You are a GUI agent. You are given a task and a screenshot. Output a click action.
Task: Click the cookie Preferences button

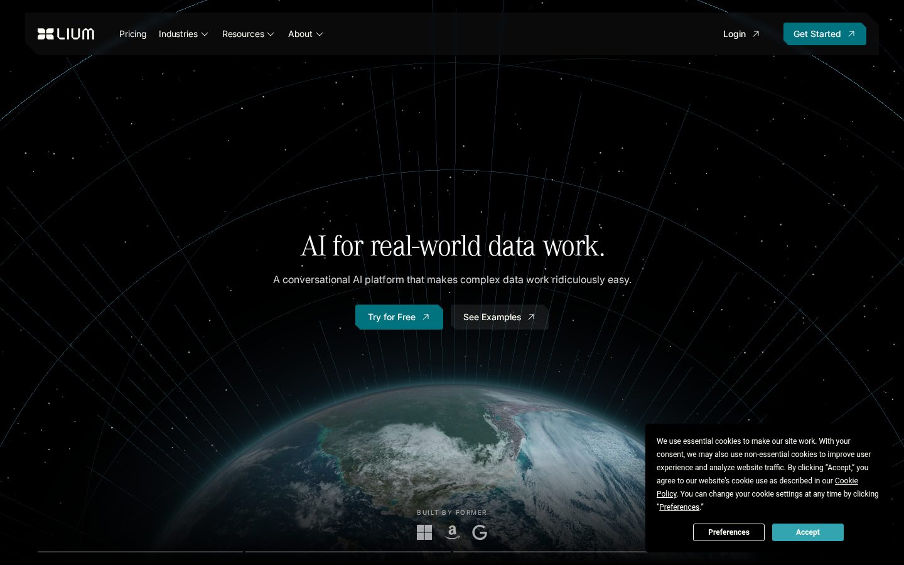tap(729, 532)
